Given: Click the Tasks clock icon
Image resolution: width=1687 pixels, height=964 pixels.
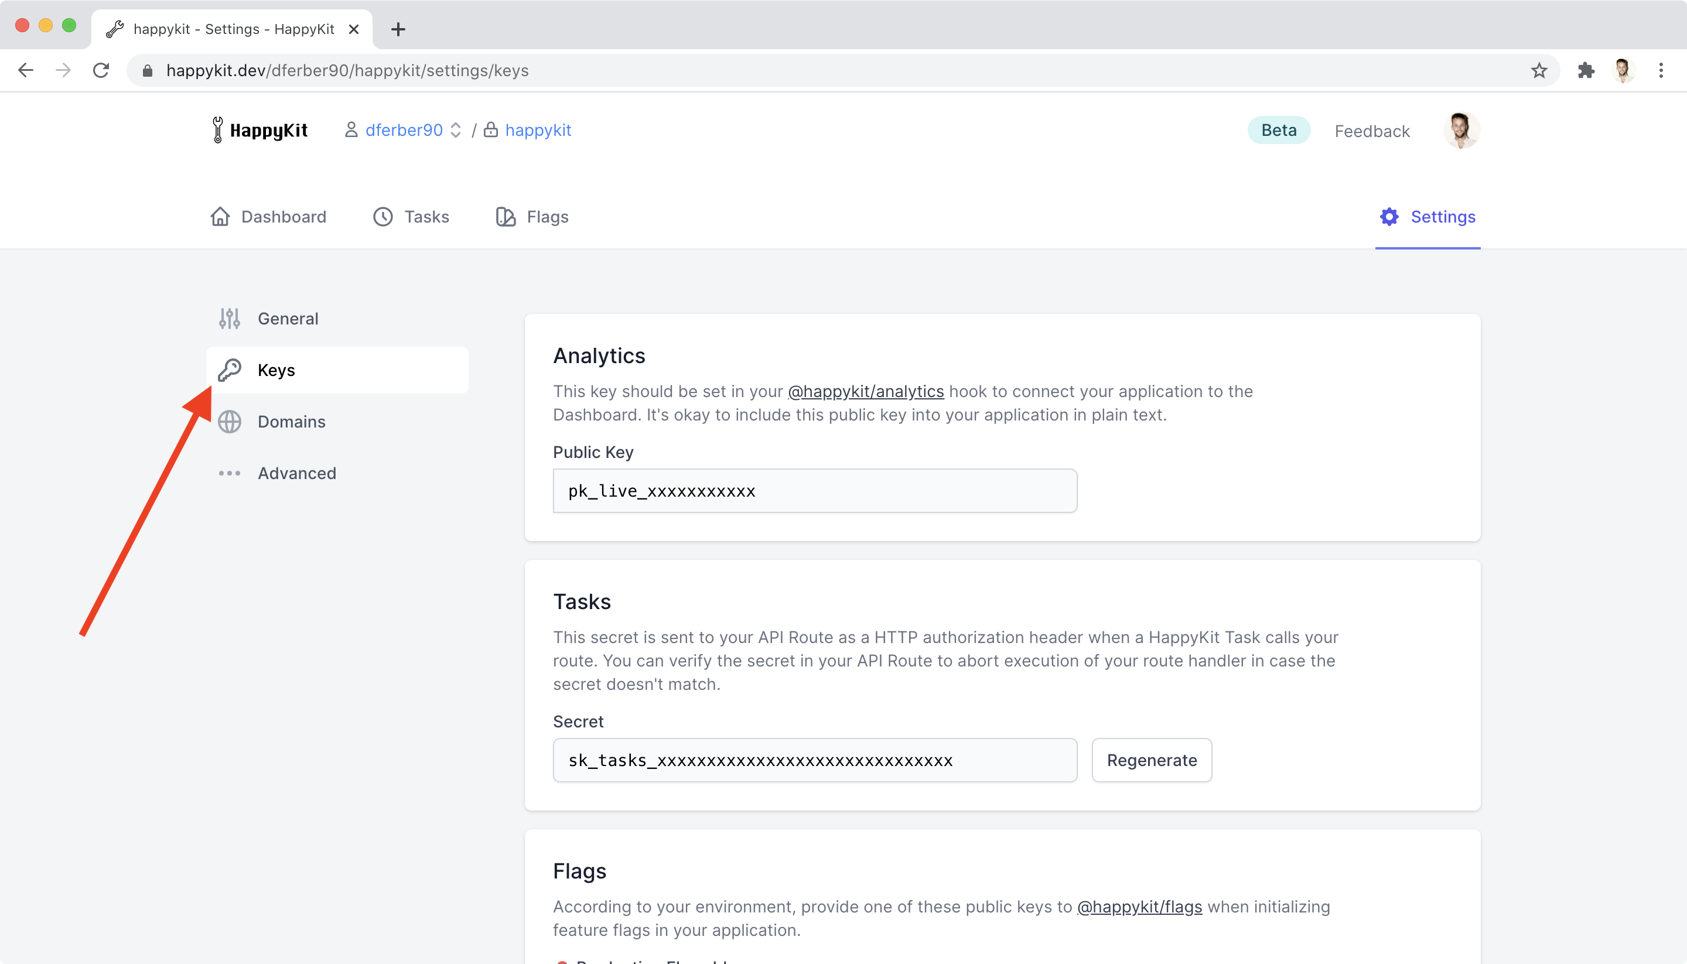Looking at the screenshot, I should pos(383,217).
